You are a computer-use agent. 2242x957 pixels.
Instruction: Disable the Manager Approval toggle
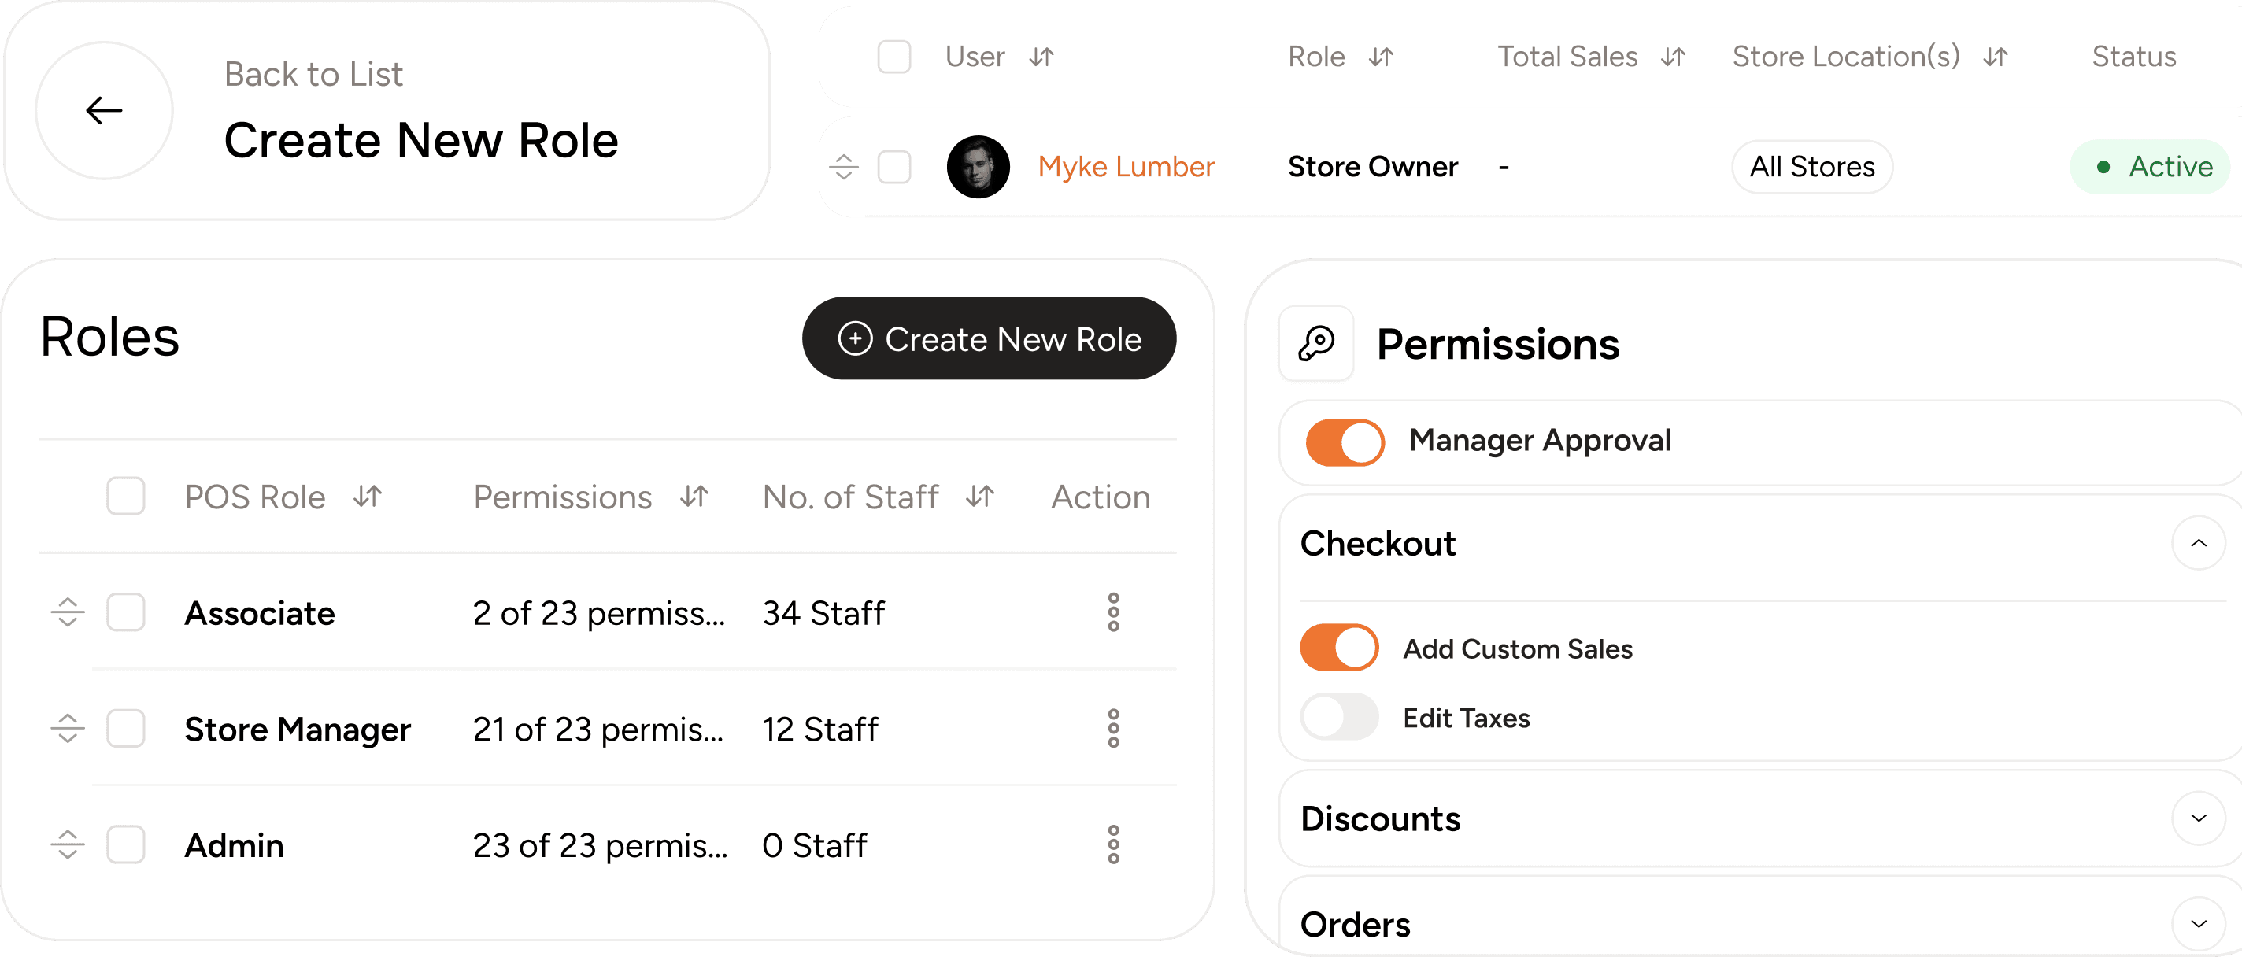(x=1343, y=442)
